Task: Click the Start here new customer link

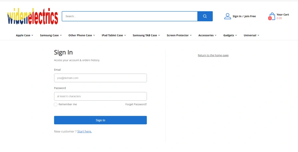Action: (x=85, y=132)
